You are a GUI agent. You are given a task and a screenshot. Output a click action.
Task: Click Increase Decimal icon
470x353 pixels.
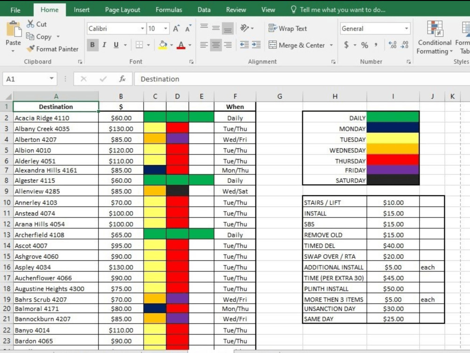(x=392, y=45)
